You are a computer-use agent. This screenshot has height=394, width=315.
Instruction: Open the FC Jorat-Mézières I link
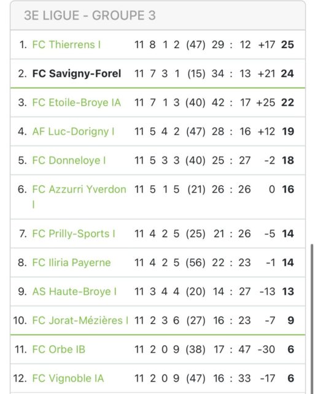coord(80,320)
